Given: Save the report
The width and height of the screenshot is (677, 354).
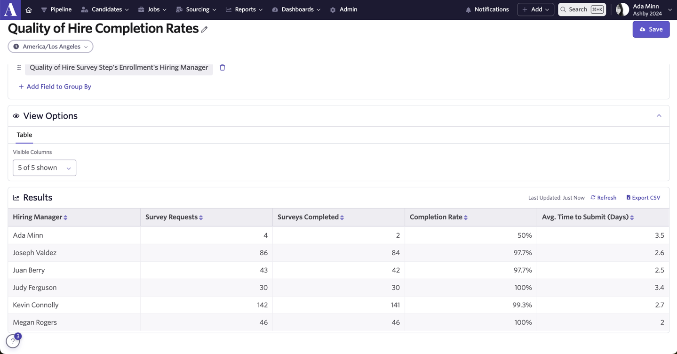Looking at the screenshot, I should pyautogui.click(x=651, y=29).
